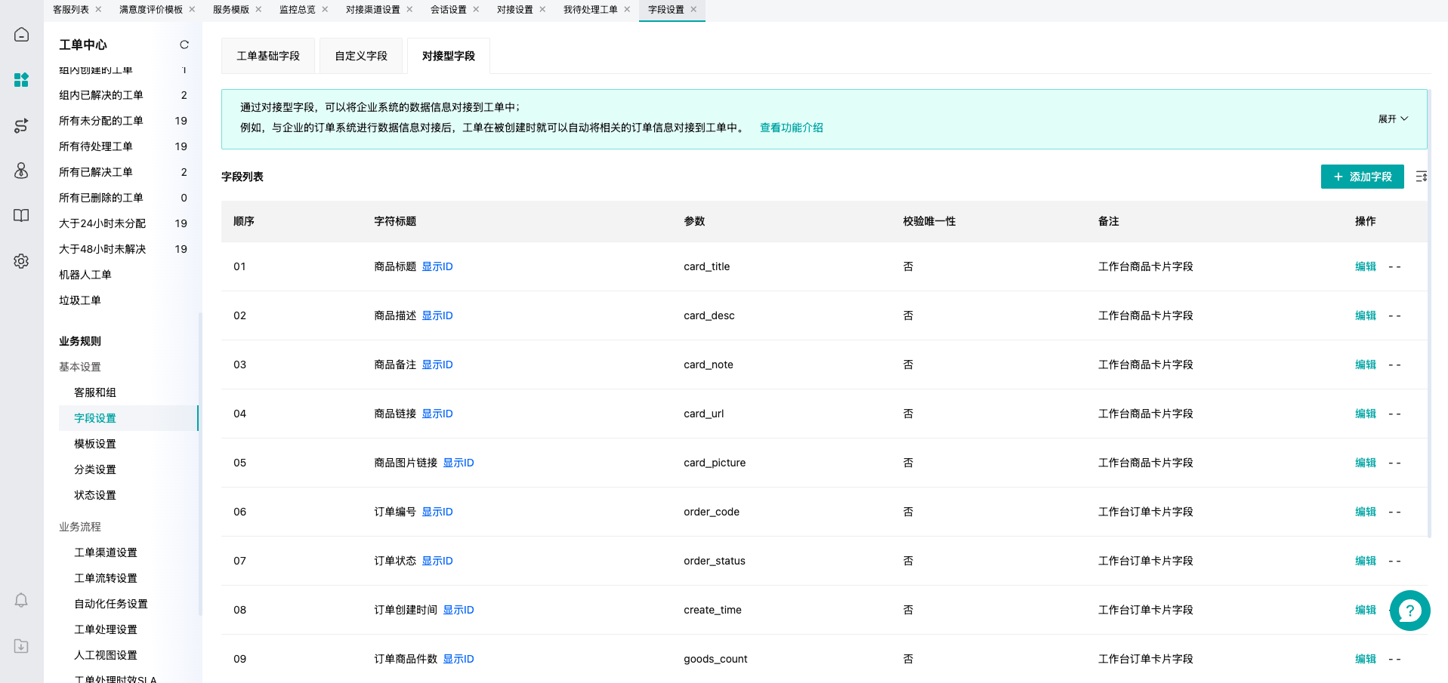The width and height of the screenshot is (1448, 683).
Task: Close the 满意度评价模板 tab
Action: point(192,9)
